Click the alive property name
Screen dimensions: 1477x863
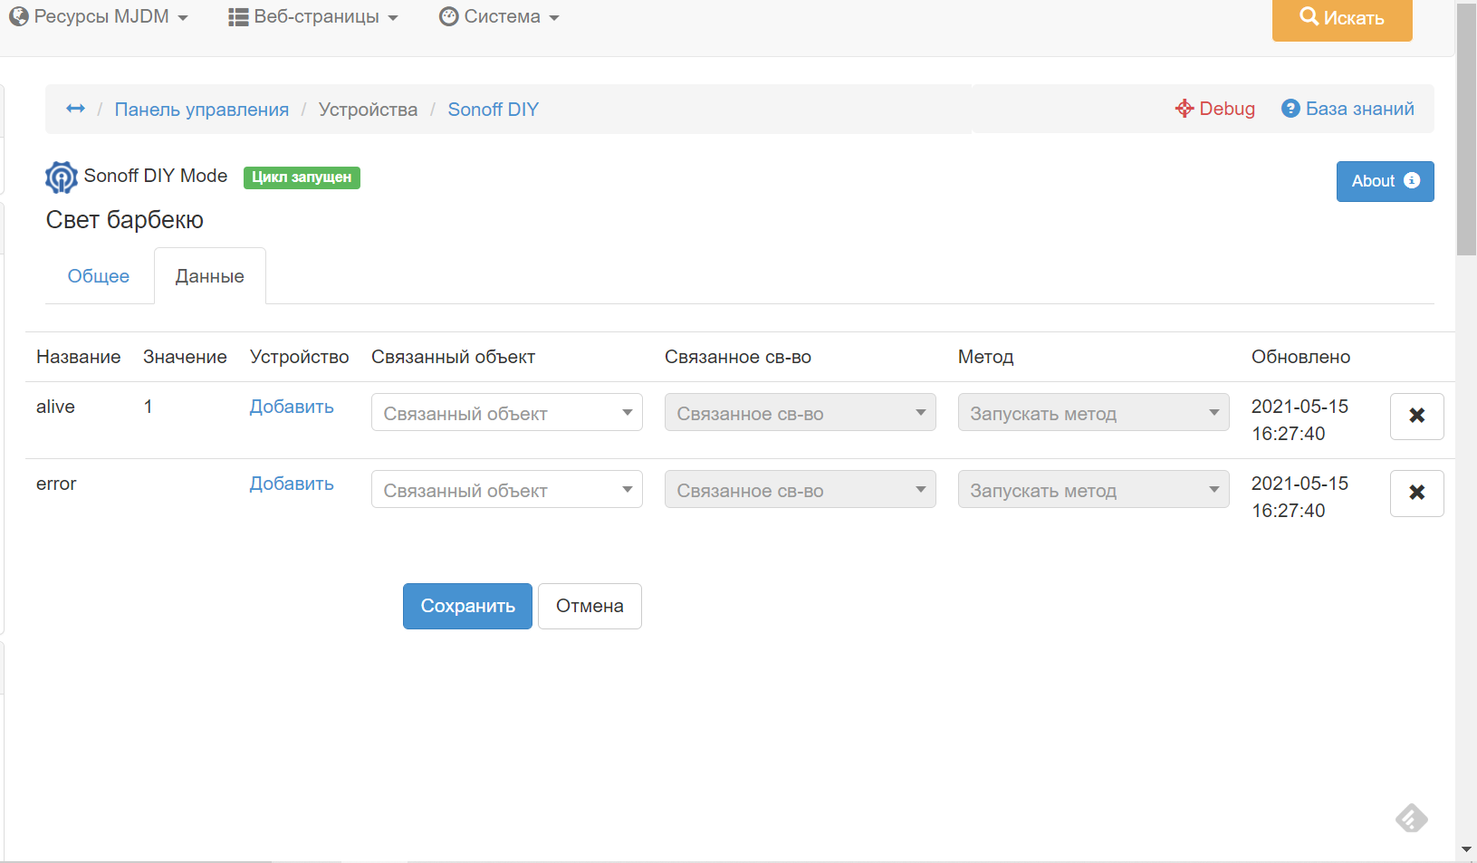(55, 407)
